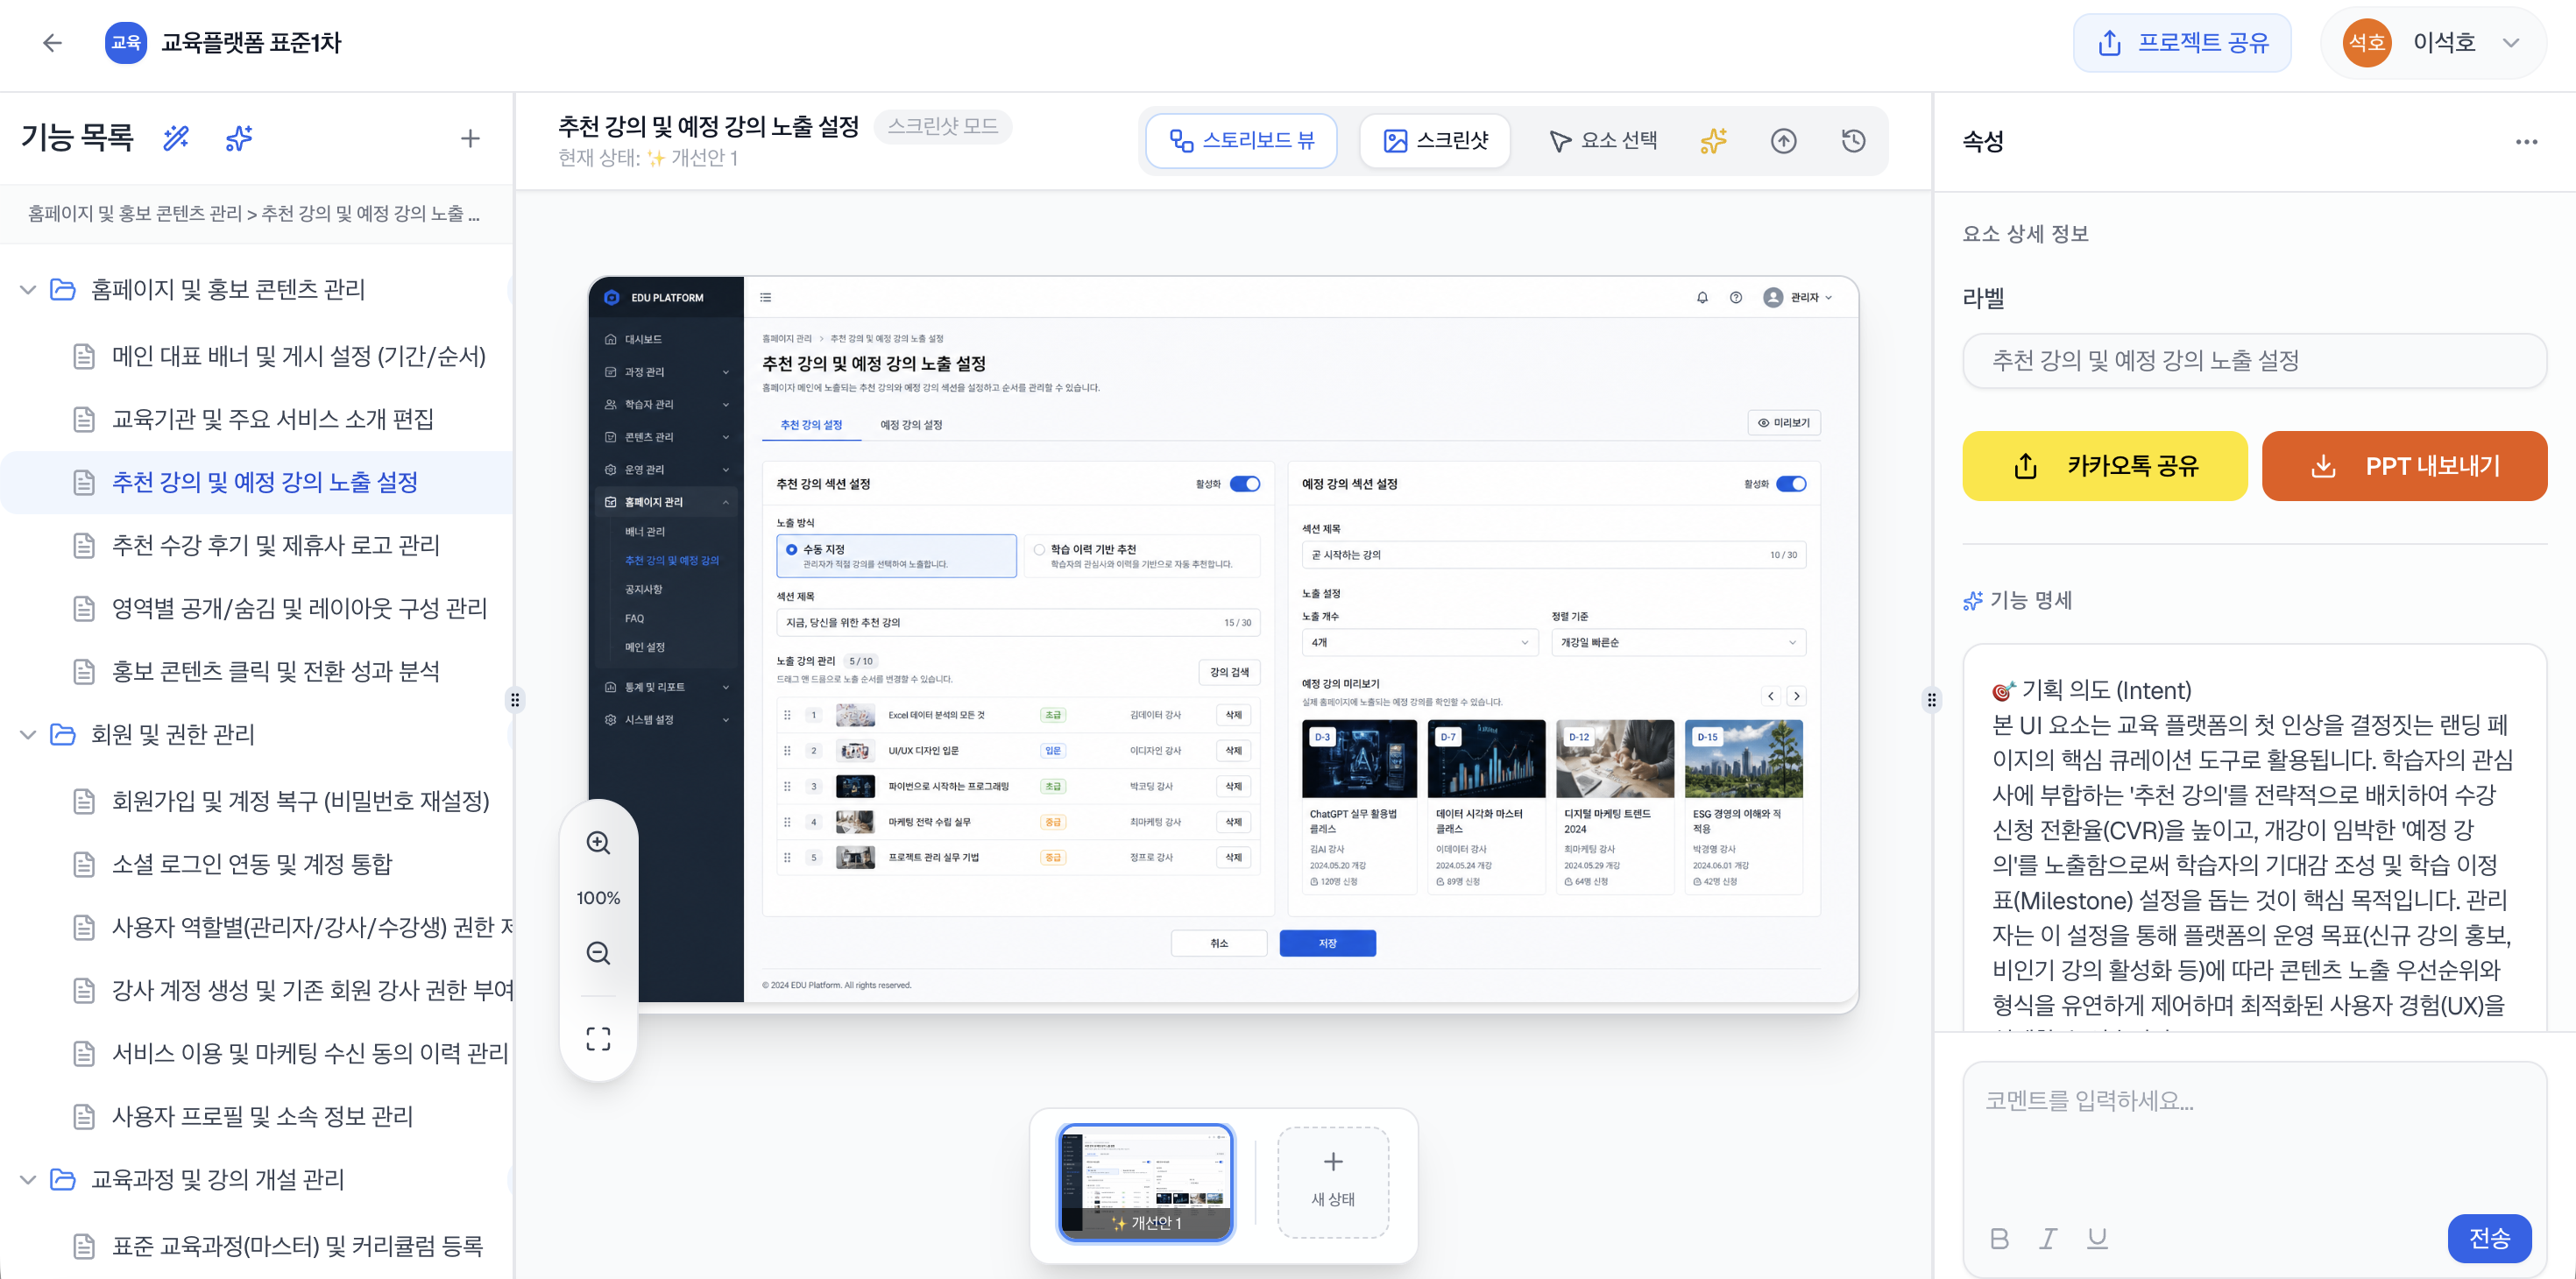Screen dimensions: 2576x1279
Task: Click the 라벨 input field
Action: (2254, 361)
